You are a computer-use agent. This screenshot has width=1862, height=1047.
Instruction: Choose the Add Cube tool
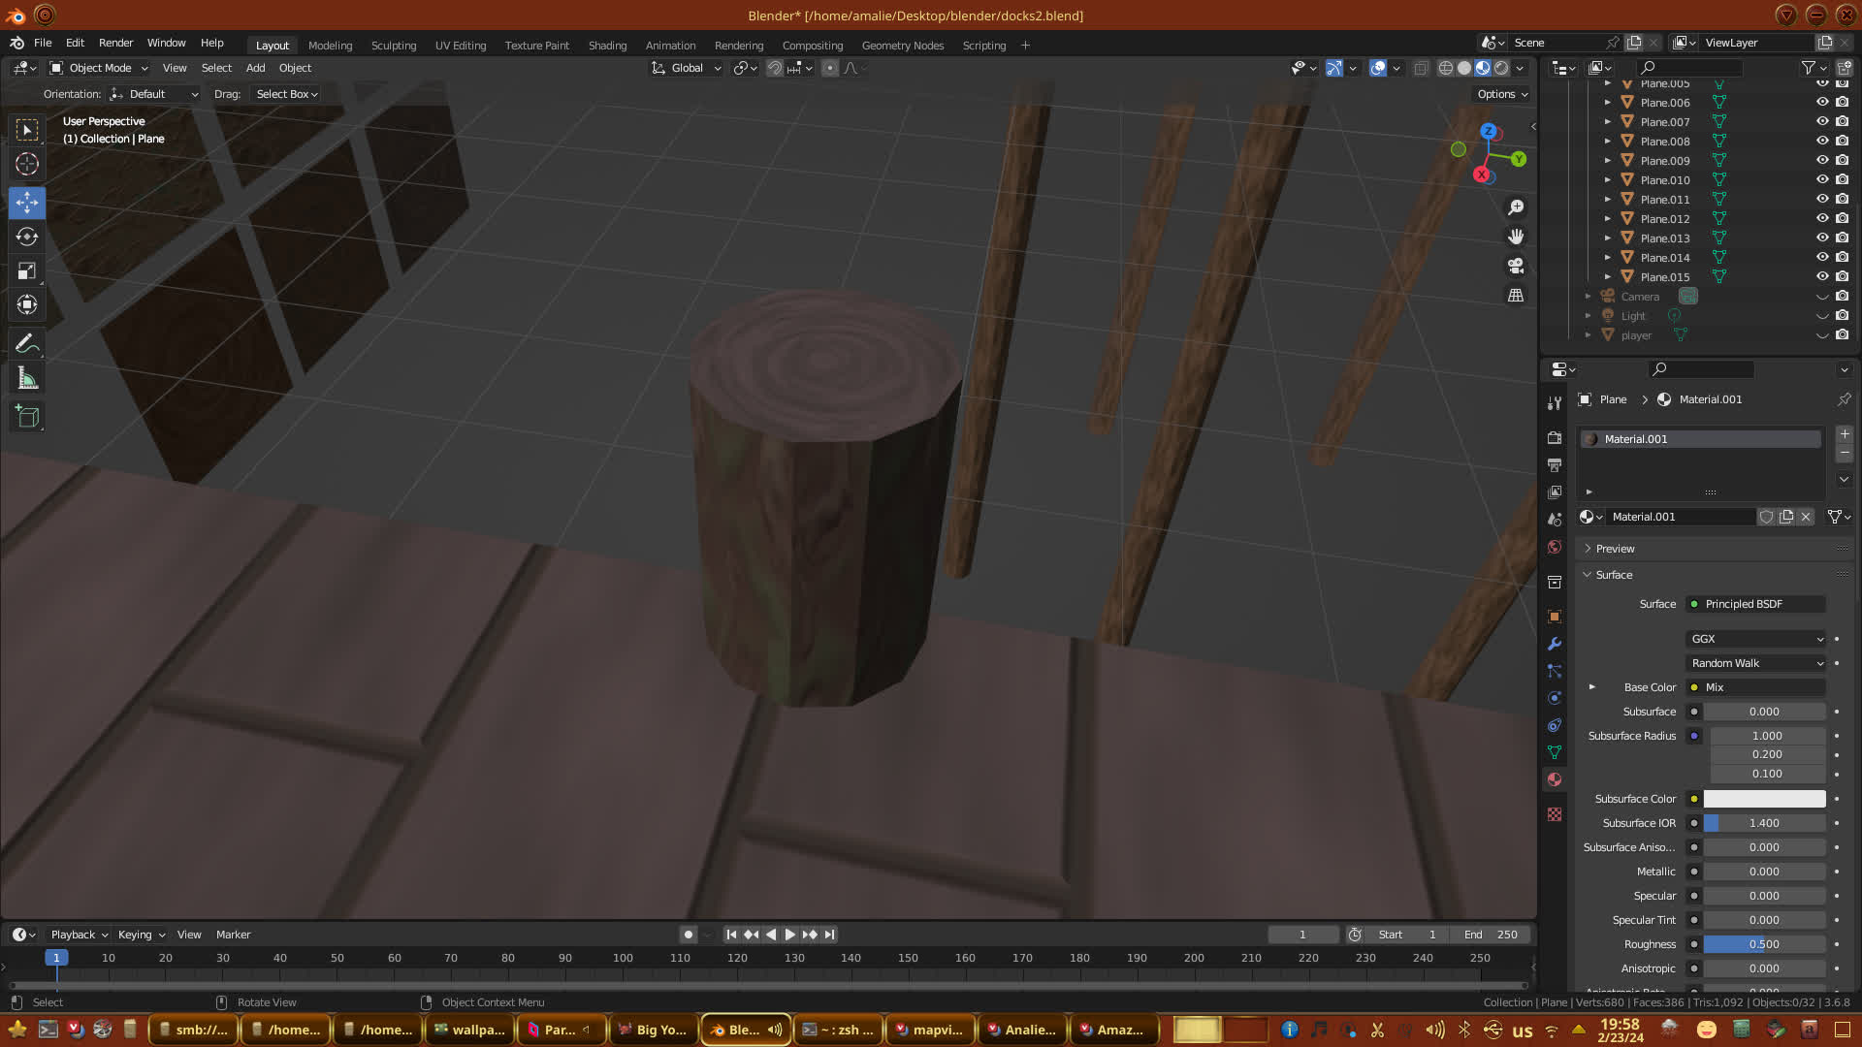click(x=27, y=417)
